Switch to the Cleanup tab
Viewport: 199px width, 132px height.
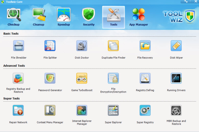click(x=39, y=17)
